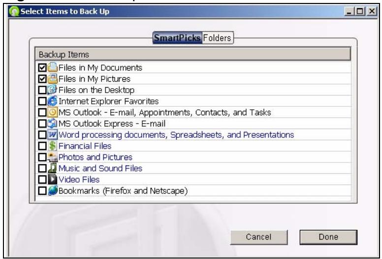Open the 'Video Files' link
Image resolution: width=382 pixels, height=259 pixels.
coord(79,180)
